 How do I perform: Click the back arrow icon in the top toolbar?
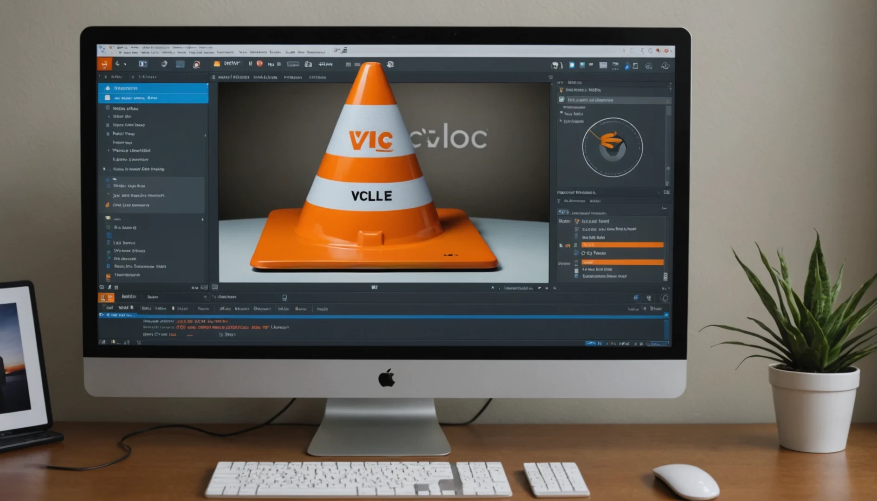click(x=117, y=64)
